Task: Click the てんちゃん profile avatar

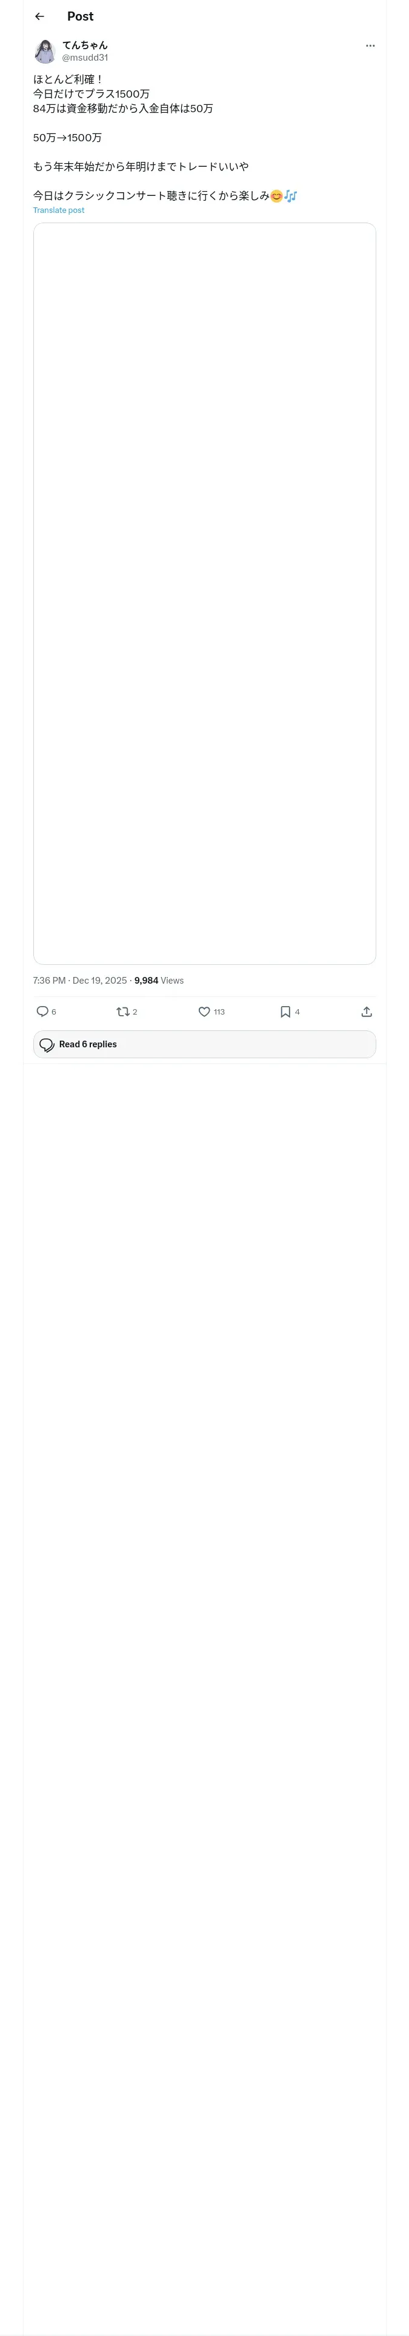Action: (44, 51)
